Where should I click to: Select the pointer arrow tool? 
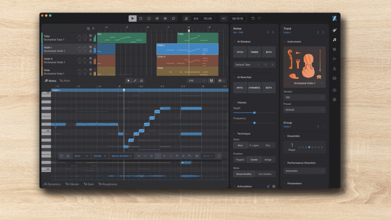[x=129, y=81]
